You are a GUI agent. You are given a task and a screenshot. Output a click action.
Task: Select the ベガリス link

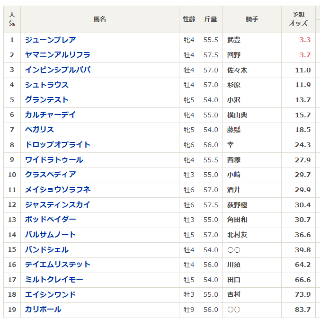pyautogui.click(x=39, y=130)
